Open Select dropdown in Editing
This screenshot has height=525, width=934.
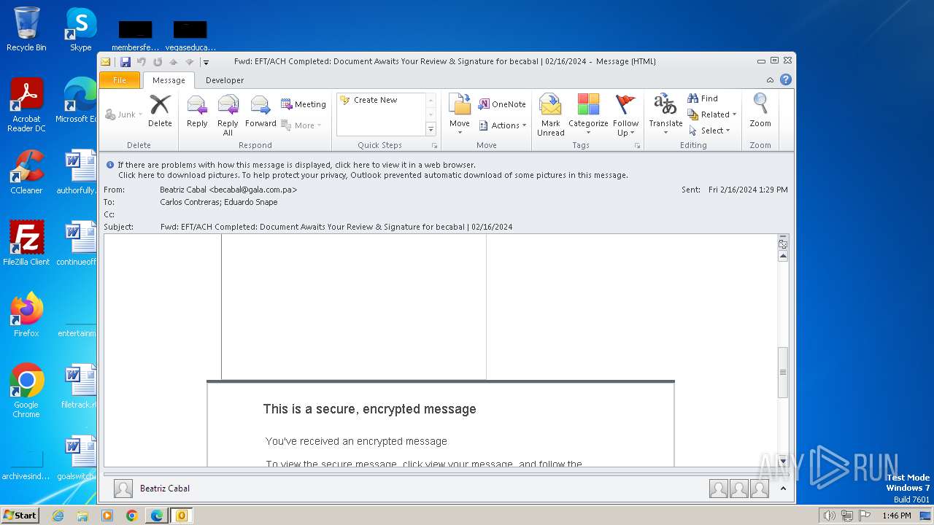[x=709, y=131]
